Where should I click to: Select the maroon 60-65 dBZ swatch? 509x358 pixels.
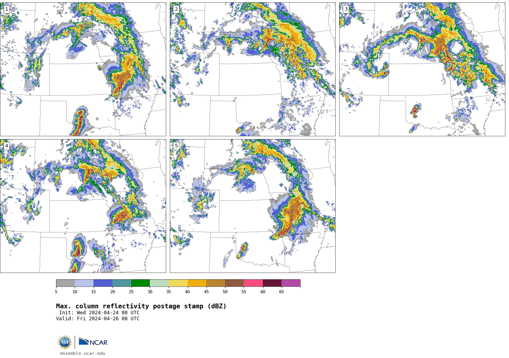pyautogui.click(x=272, y=283)
